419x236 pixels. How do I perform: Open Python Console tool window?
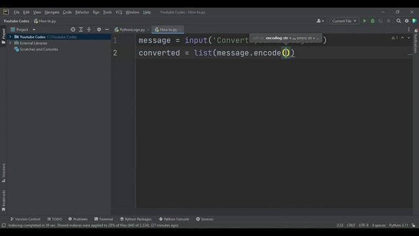(173, 219)
